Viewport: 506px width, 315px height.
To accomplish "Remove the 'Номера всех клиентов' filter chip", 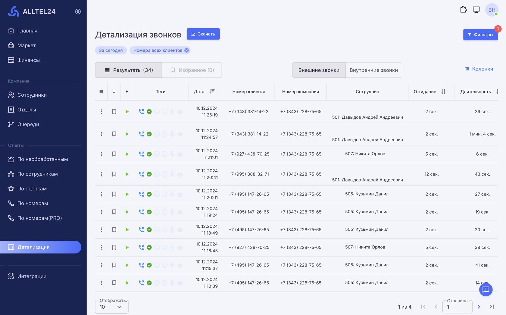I will pyautogui.click(x=187, y=50).
